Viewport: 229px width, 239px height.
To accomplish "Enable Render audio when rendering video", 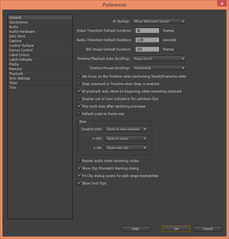I will [x=79, y=161].
